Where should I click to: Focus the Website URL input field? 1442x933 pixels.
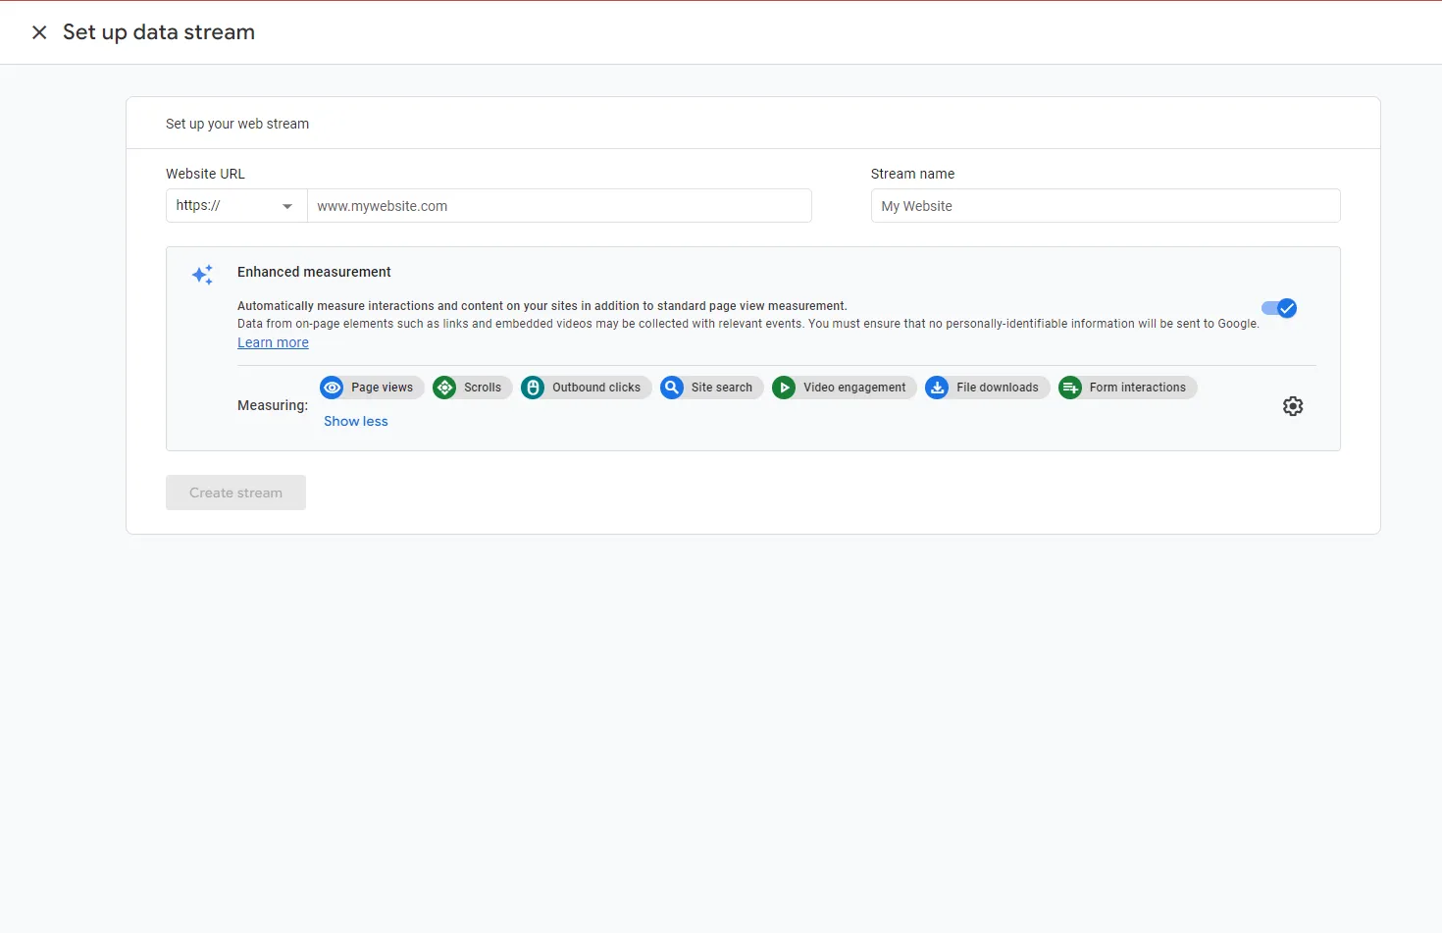pyautogui.click(x=559, y=206)
